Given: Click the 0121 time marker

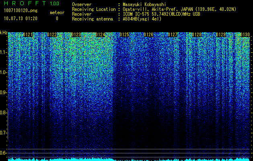Looking at the screenshot, I should pos(28,35).
